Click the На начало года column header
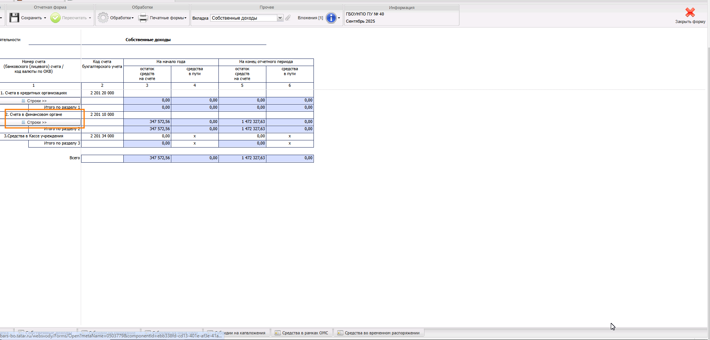 pyautogui.click(x=171, y=62)
